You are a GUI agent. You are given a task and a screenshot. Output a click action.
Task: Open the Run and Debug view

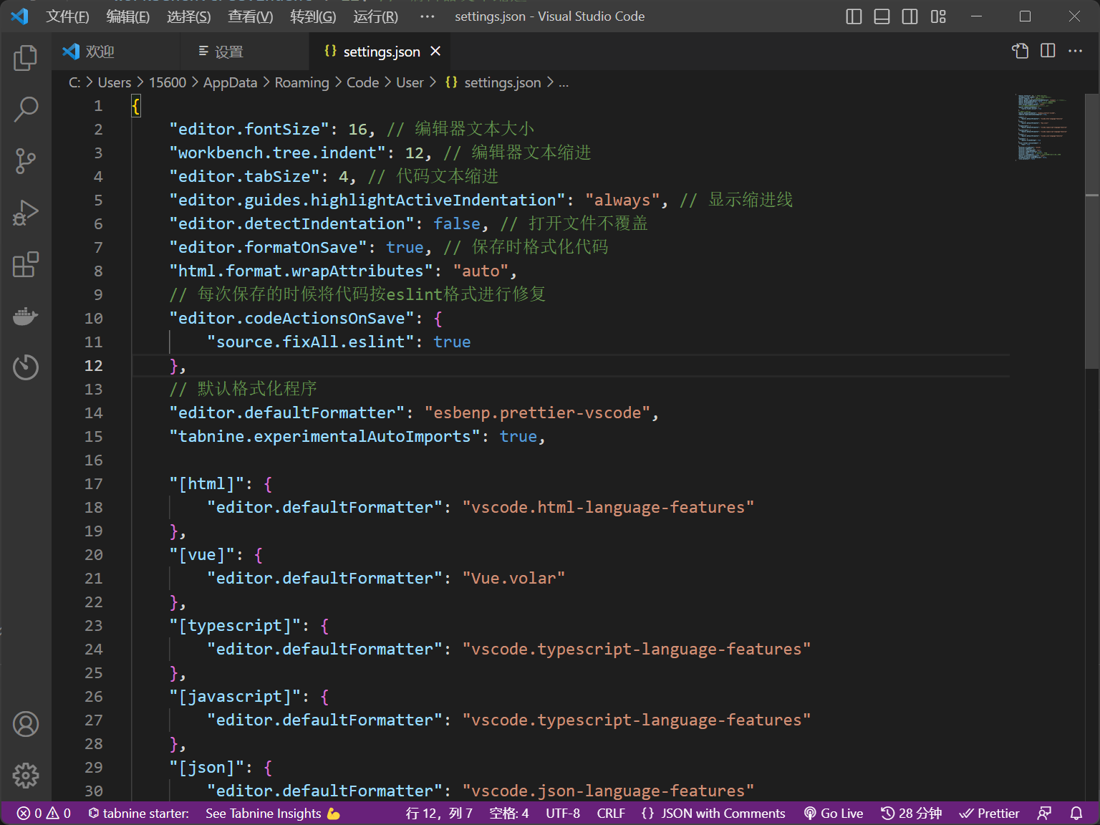click(x=26, y=213)
